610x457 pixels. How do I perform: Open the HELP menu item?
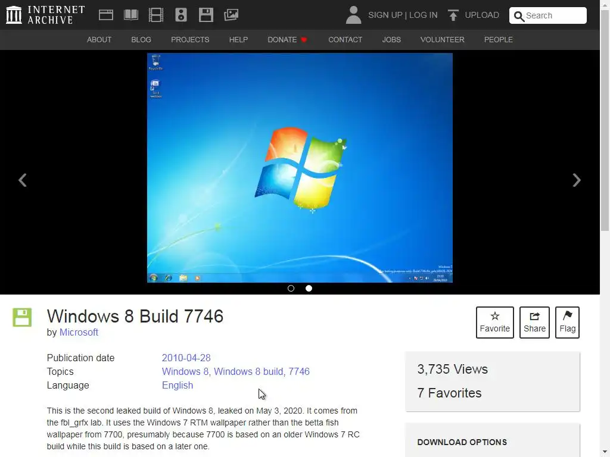pos(238,40)
